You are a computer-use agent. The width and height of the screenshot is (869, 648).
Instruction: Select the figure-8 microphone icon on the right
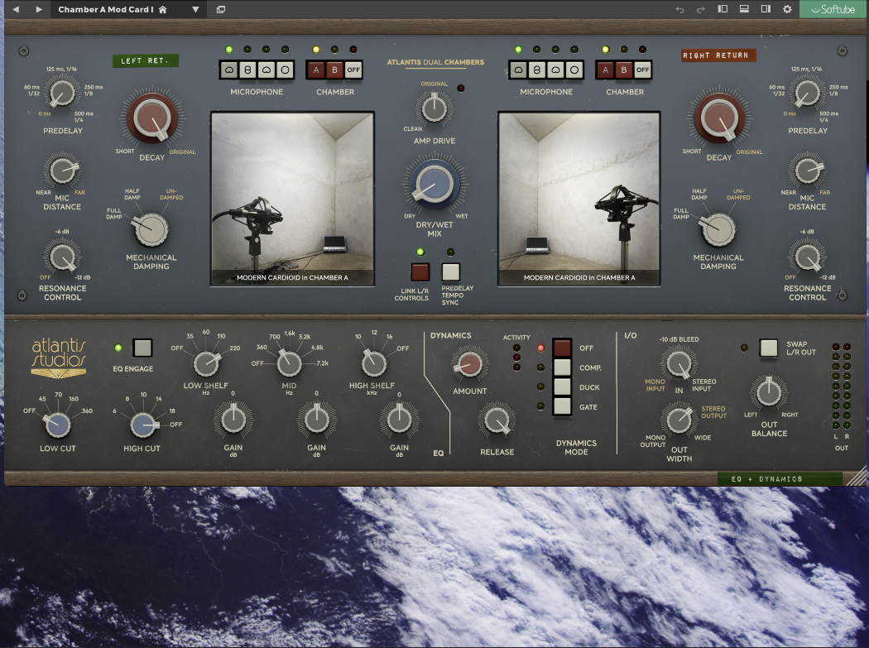537,70
